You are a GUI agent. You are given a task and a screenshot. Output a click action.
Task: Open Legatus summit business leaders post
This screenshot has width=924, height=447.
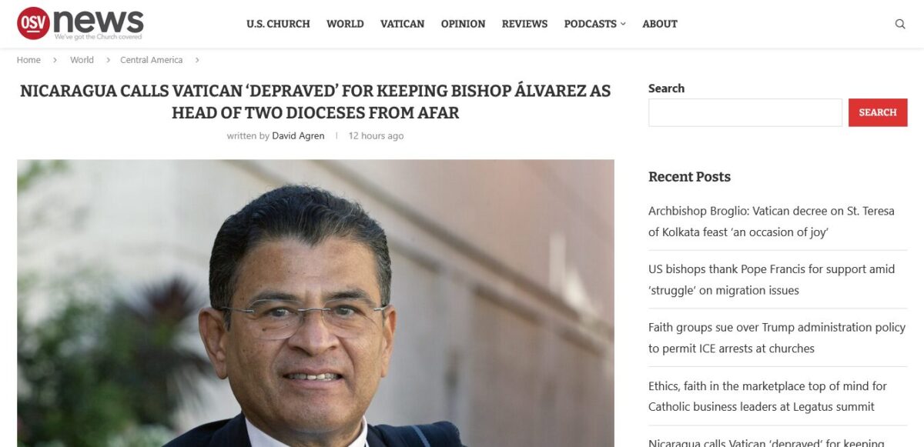coord(768,396)
